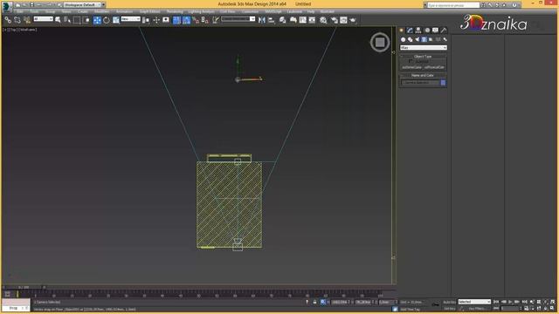Screen dimensions: 559x314
Task: Click the Use Pivot Point Center icon
Action: (x=146, y=20)
